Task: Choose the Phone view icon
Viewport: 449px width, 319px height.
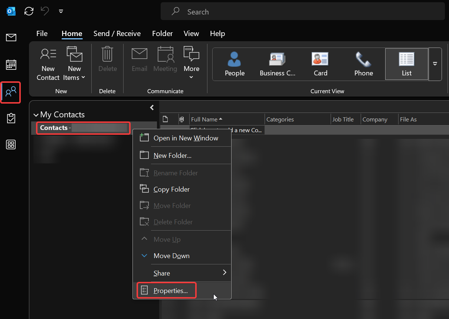Action: pos(363,64)
